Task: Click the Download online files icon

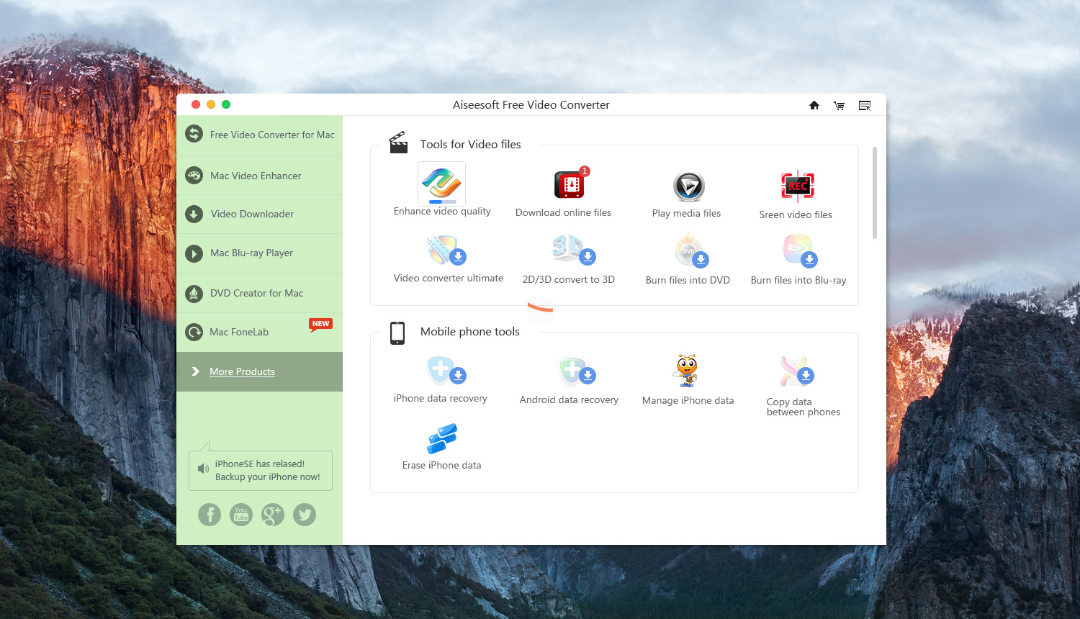Action: tap(570, 184)
